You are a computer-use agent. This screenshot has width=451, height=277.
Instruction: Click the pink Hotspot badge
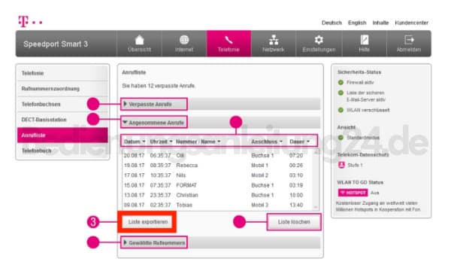click(353, 193)
